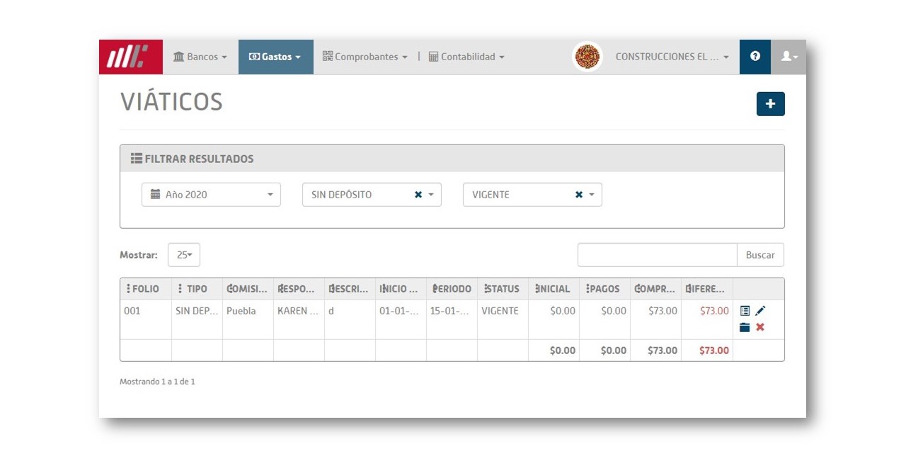Screen dimensions: 906x456
Task: Add a new viático with the plus button
Action: click(770, 104)
